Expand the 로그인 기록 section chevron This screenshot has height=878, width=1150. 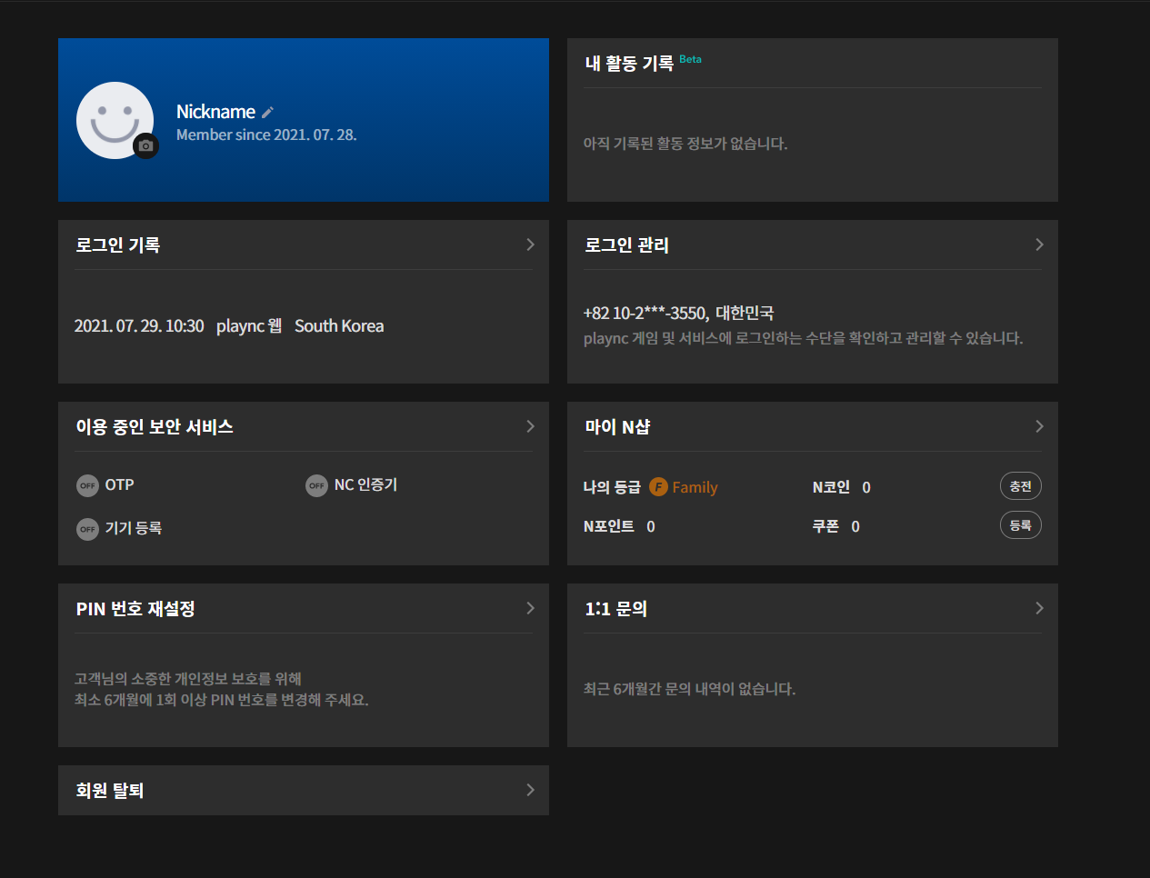(x=530, y=244)
